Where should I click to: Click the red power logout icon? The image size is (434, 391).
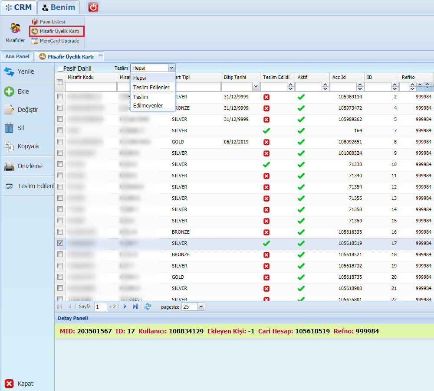[x=93, y=7]
